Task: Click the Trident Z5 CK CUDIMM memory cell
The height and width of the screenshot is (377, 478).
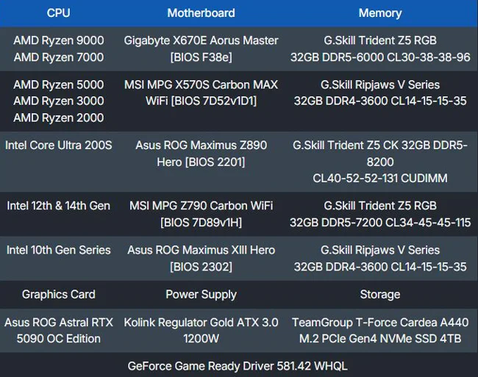Action: (379, 162)
